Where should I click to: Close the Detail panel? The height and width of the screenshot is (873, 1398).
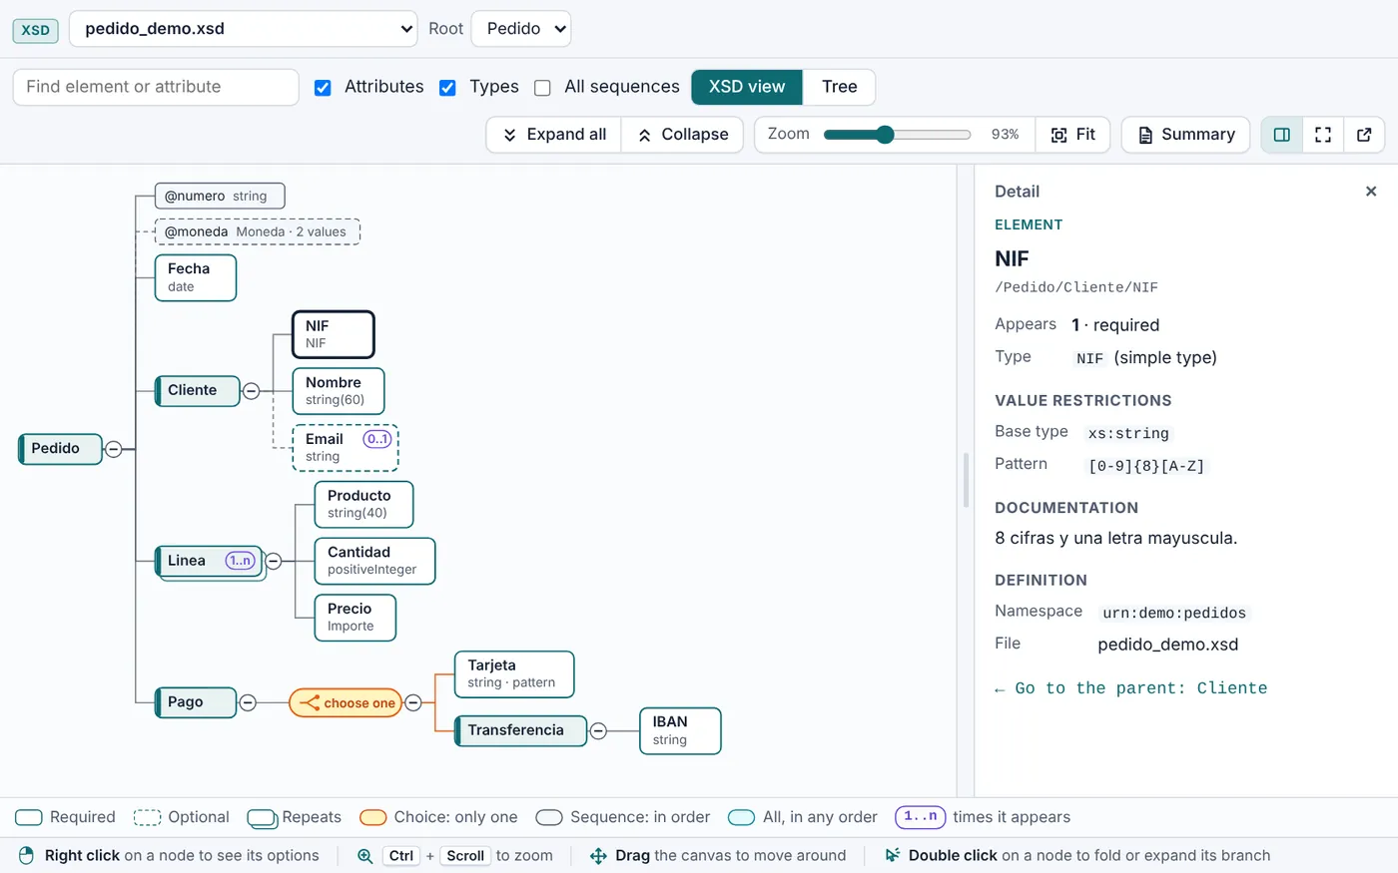pyautogui.click(x=1371, y=192)
